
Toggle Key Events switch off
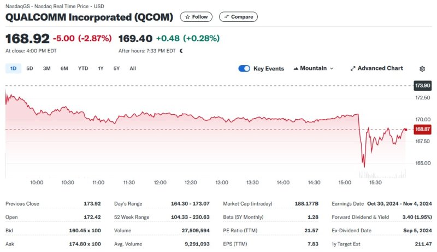244,69
